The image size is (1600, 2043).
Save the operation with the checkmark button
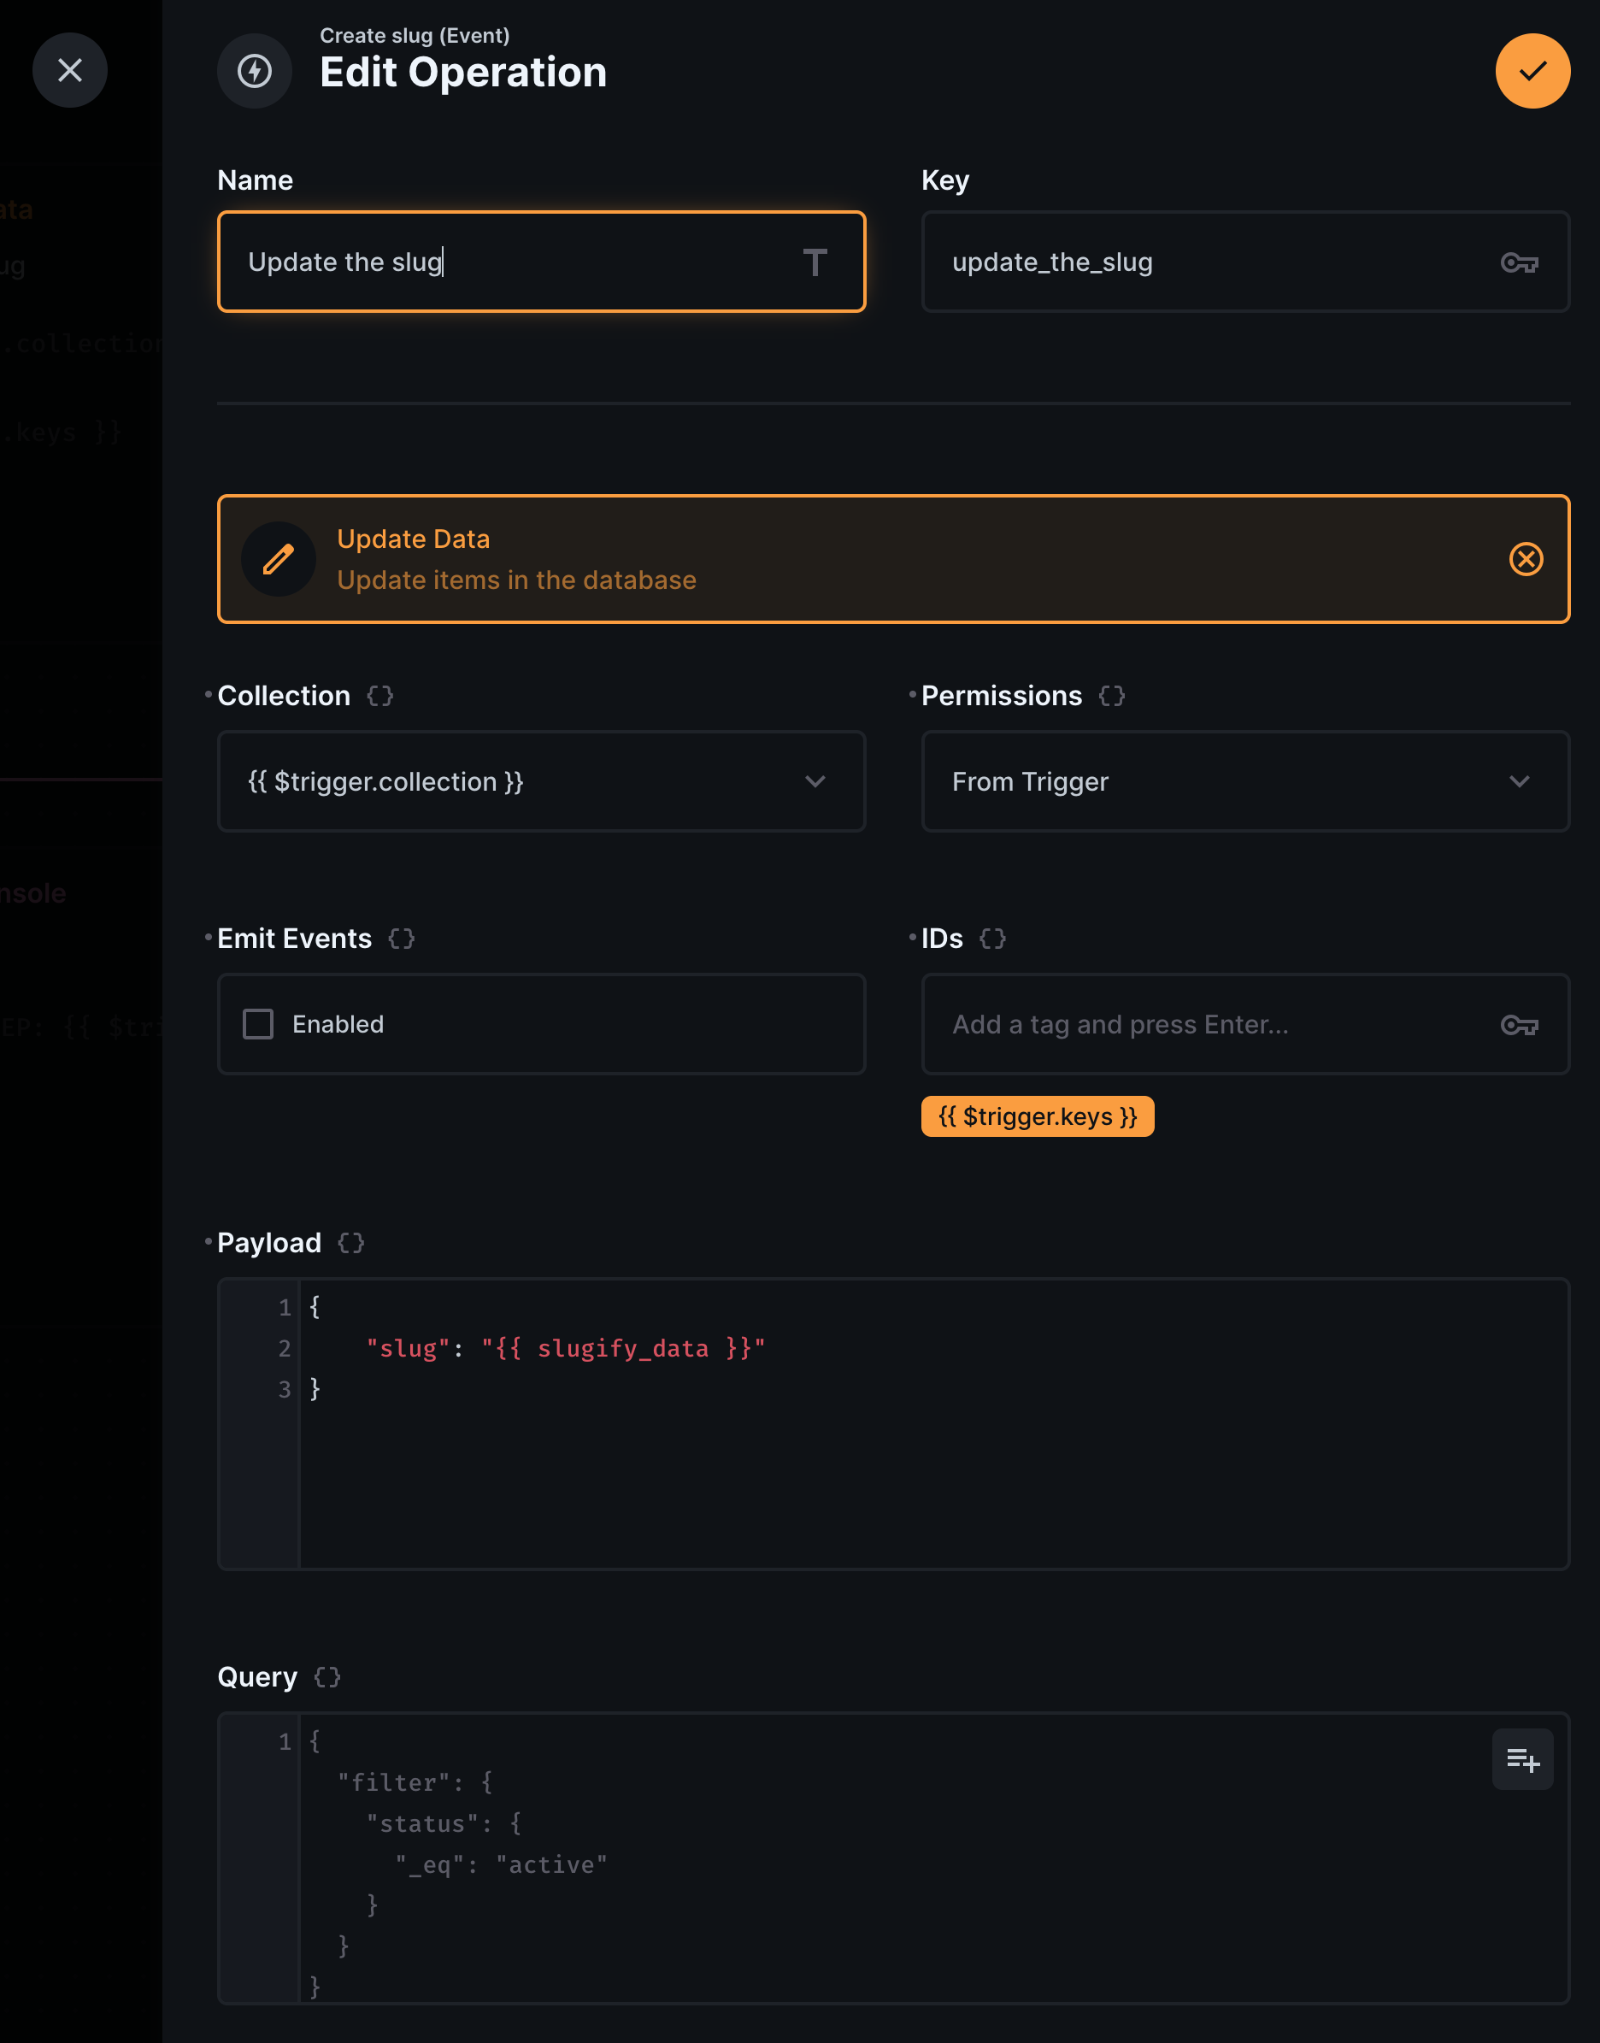(x=1532, y=70)
